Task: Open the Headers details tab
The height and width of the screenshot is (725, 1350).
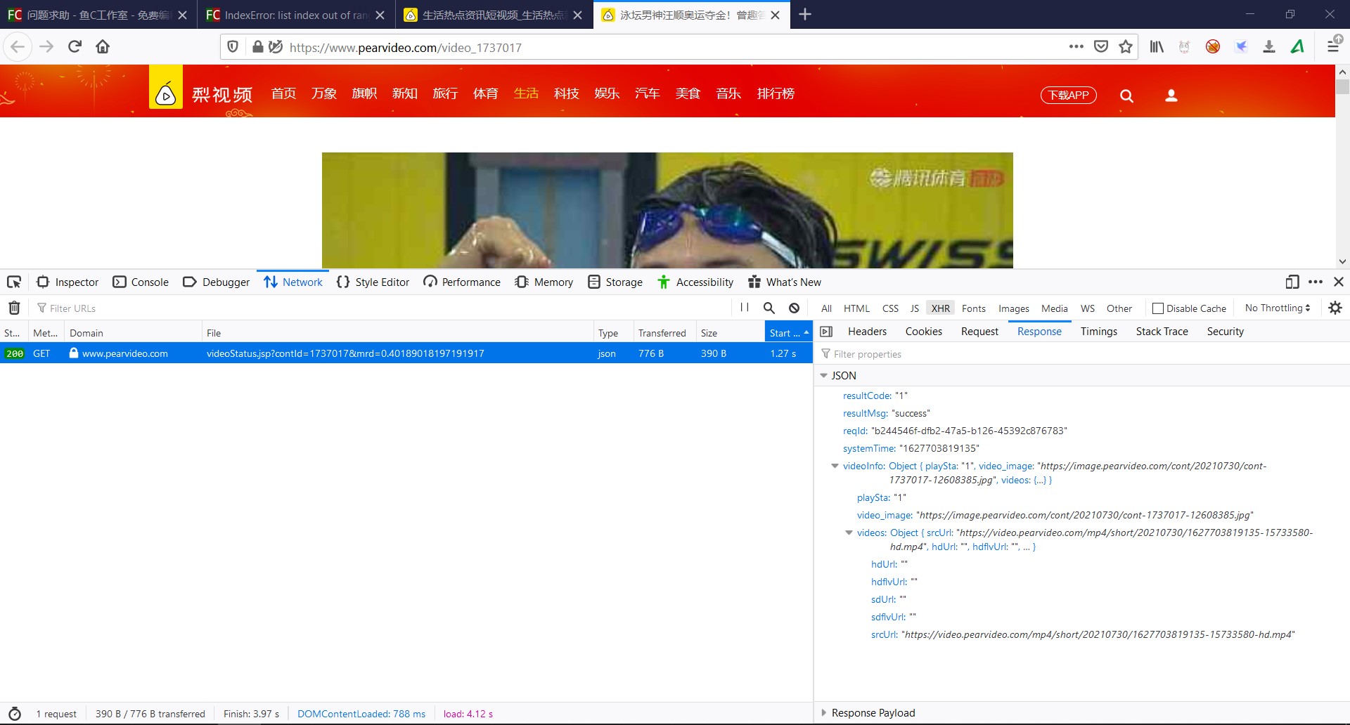Action: [x=867, y=332]
